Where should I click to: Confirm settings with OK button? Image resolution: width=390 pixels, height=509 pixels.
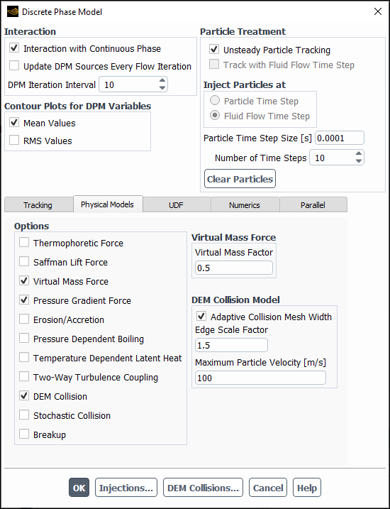coord(79,488)
